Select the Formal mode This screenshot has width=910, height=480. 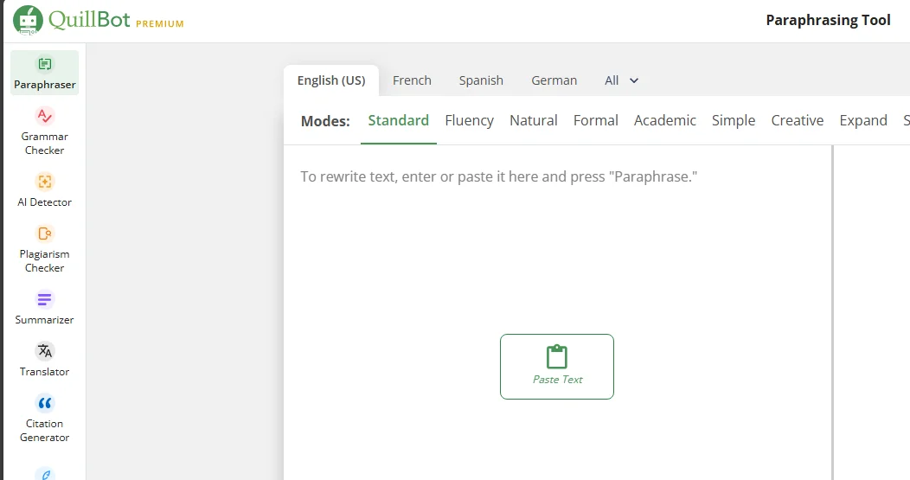pos(595,120)
